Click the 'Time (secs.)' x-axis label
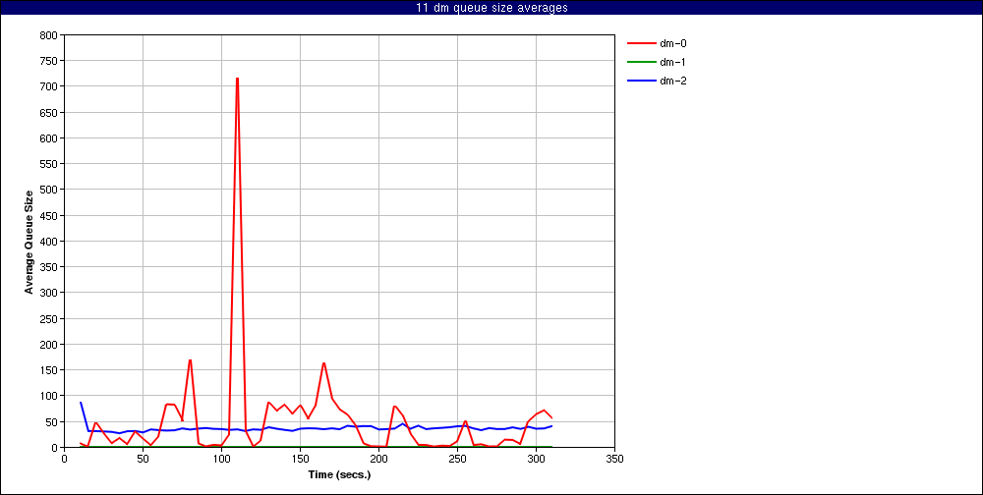983x495 pixels. [x=340, y=474]
